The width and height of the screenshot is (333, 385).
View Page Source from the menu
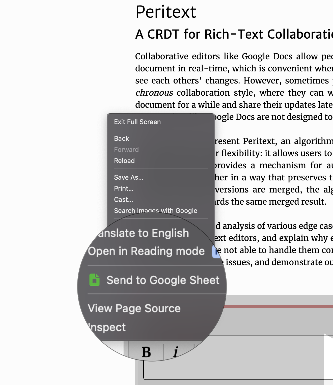[134, 308]
